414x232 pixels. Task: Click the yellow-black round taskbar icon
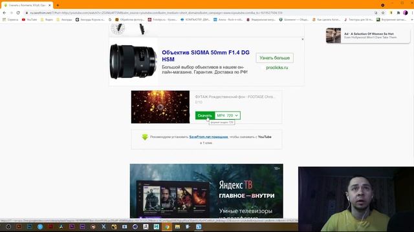(x=114, y=226)
